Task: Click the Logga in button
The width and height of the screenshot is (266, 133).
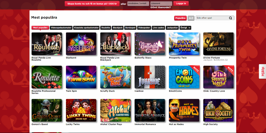Action: [x=181, y=3]
